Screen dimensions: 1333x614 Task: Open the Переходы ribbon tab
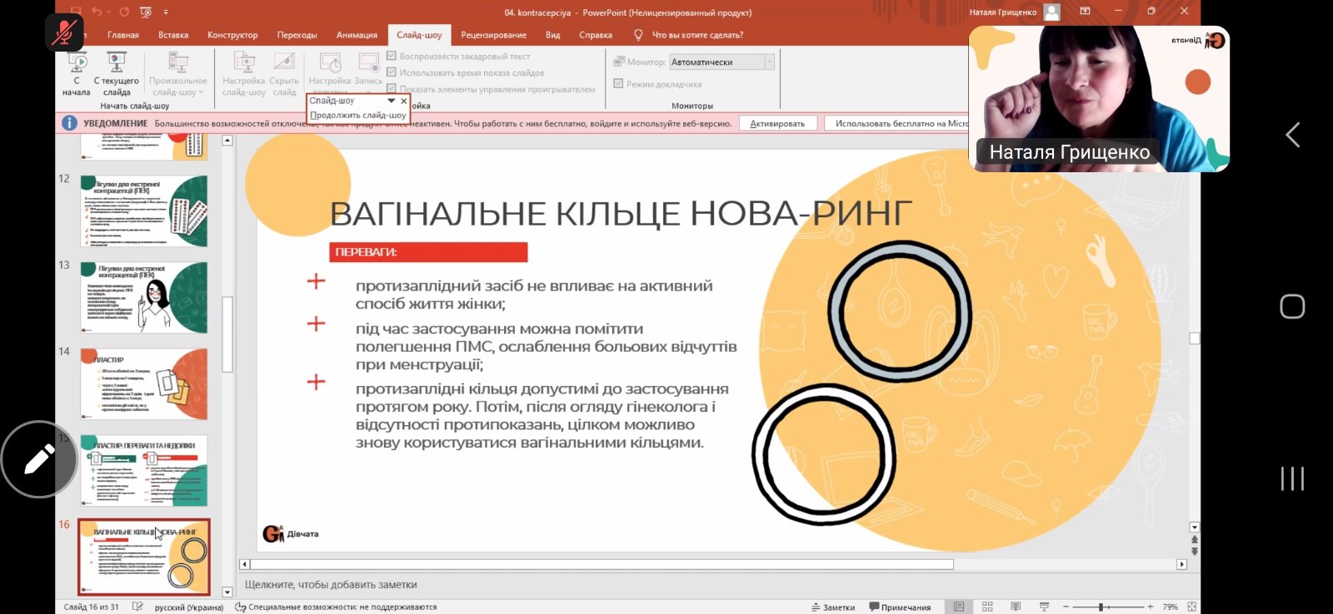coord(297,35)
